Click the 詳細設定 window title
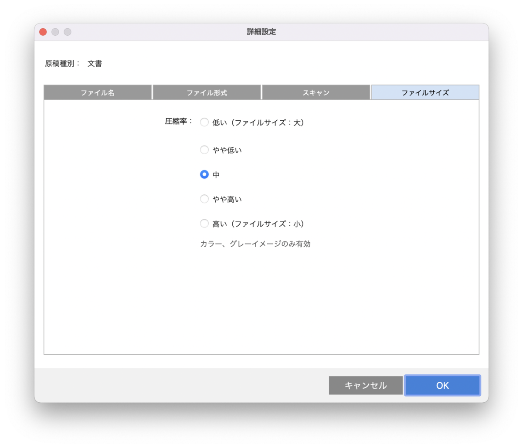 coord(261,32)
